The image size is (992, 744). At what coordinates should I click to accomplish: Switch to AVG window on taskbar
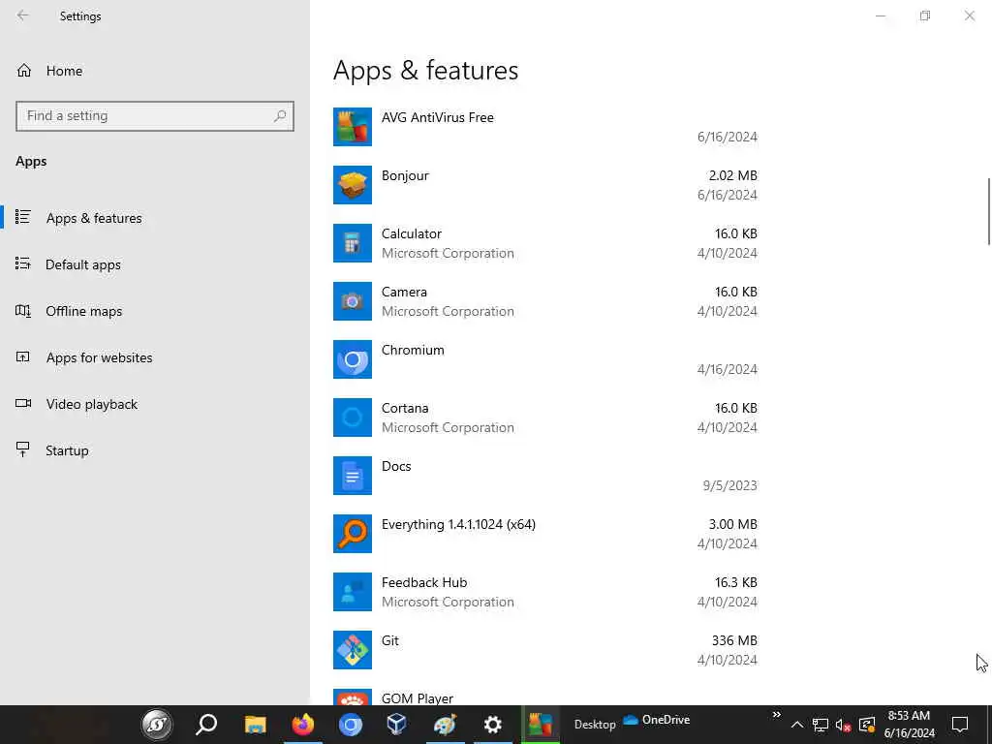(x=541, y=725)
